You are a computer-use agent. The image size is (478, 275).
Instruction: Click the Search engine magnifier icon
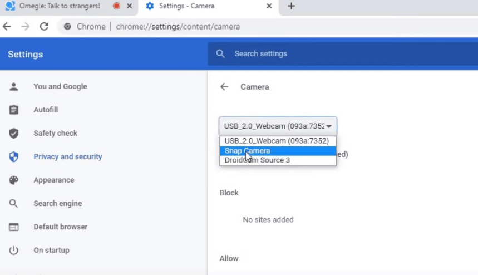click(x=13, y=203)
